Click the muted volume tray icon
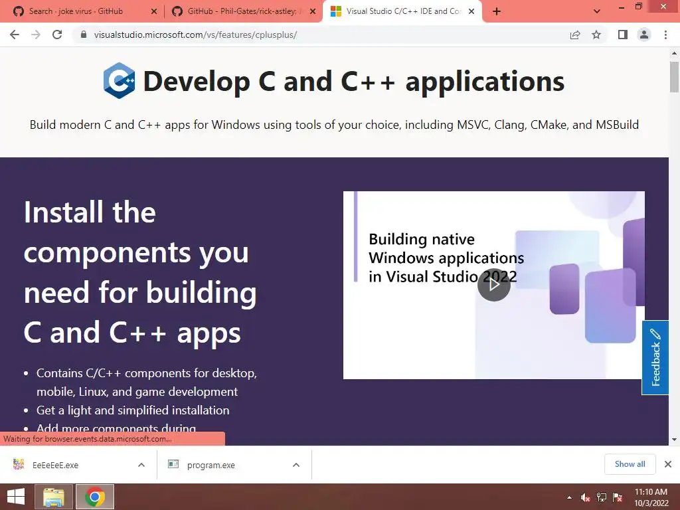 coord(586,497)
